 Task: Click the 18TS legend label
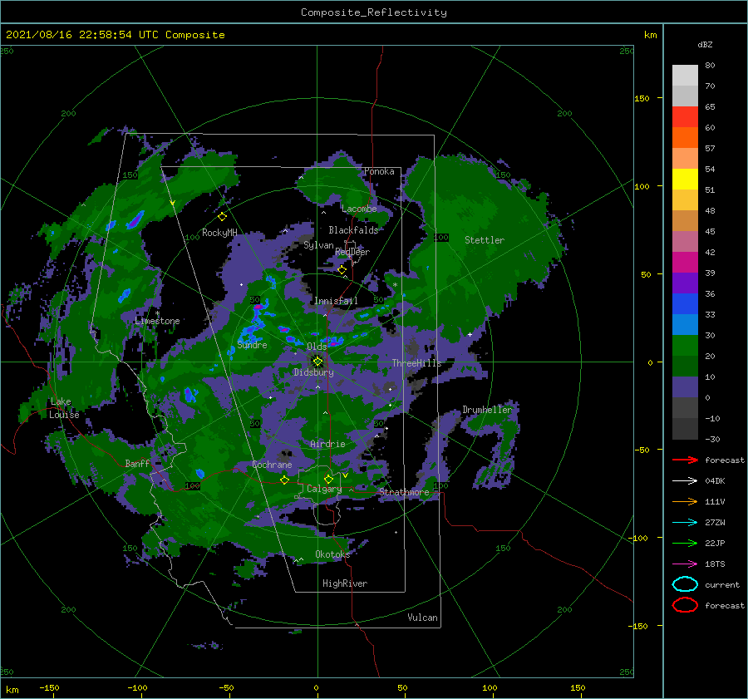pyautogui.click(x=715, y=564)
